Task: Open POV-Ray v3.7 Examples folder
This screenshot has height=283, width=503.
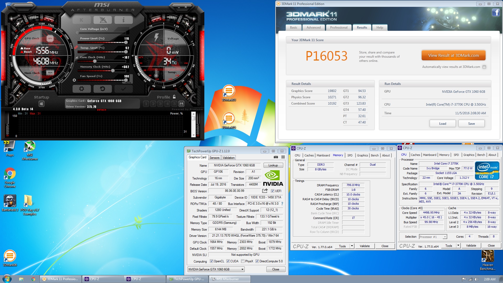Action: click(x=30, y=205)
